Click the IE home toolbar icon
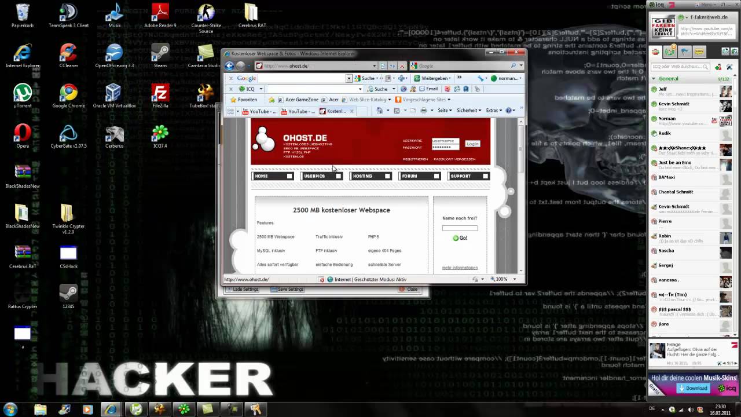The height and width of the screenshot is (417, 741). click(x=379, y=111)
